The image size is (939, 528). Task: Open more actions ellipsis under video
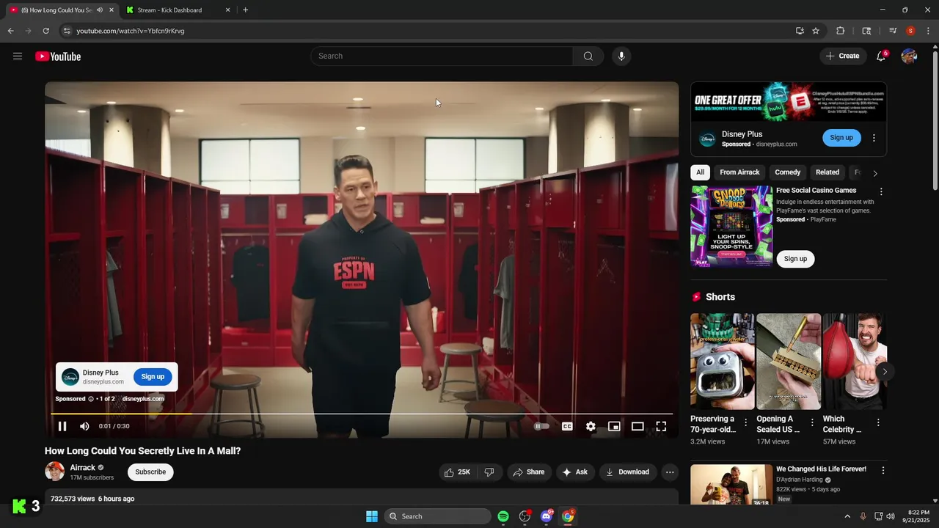tap(670, 472)
